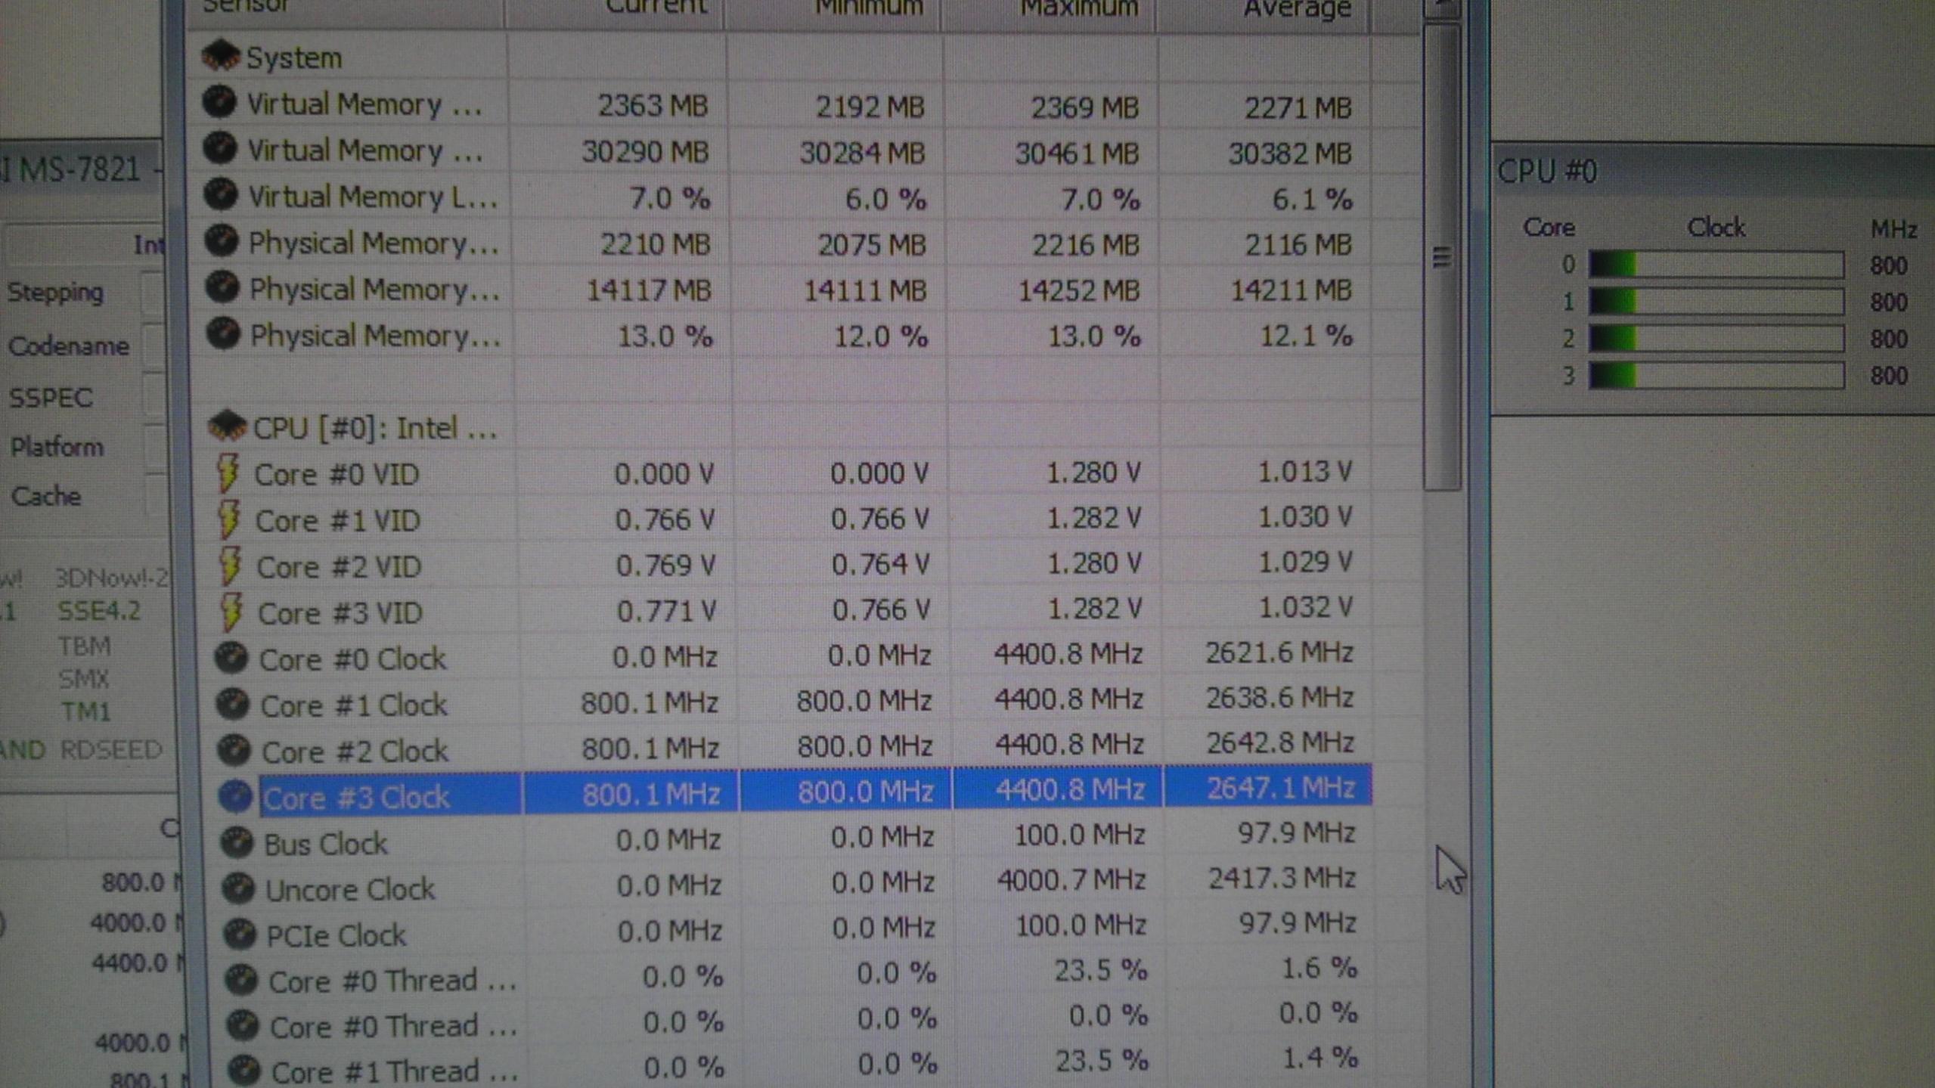Click the Bus Clock gauge icon
1935x1088 pixels.
click(237, 842)
